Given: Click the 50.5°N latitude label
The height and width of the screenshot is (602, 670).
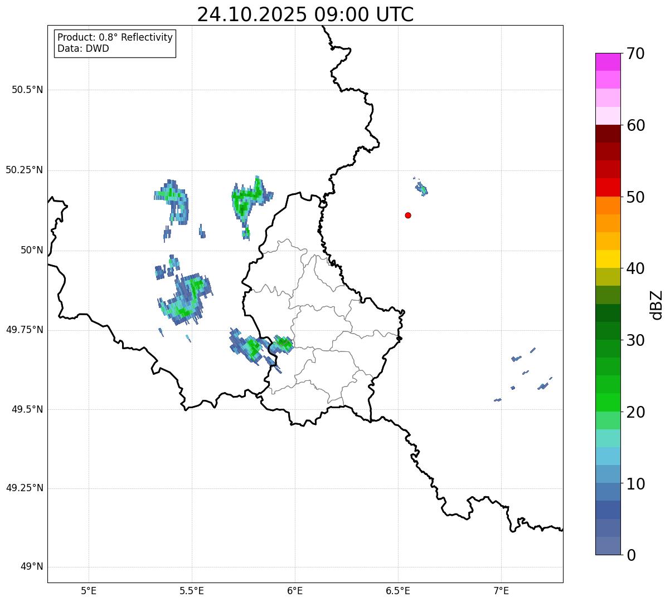Looking at the screenshot, I should (27, 90).
